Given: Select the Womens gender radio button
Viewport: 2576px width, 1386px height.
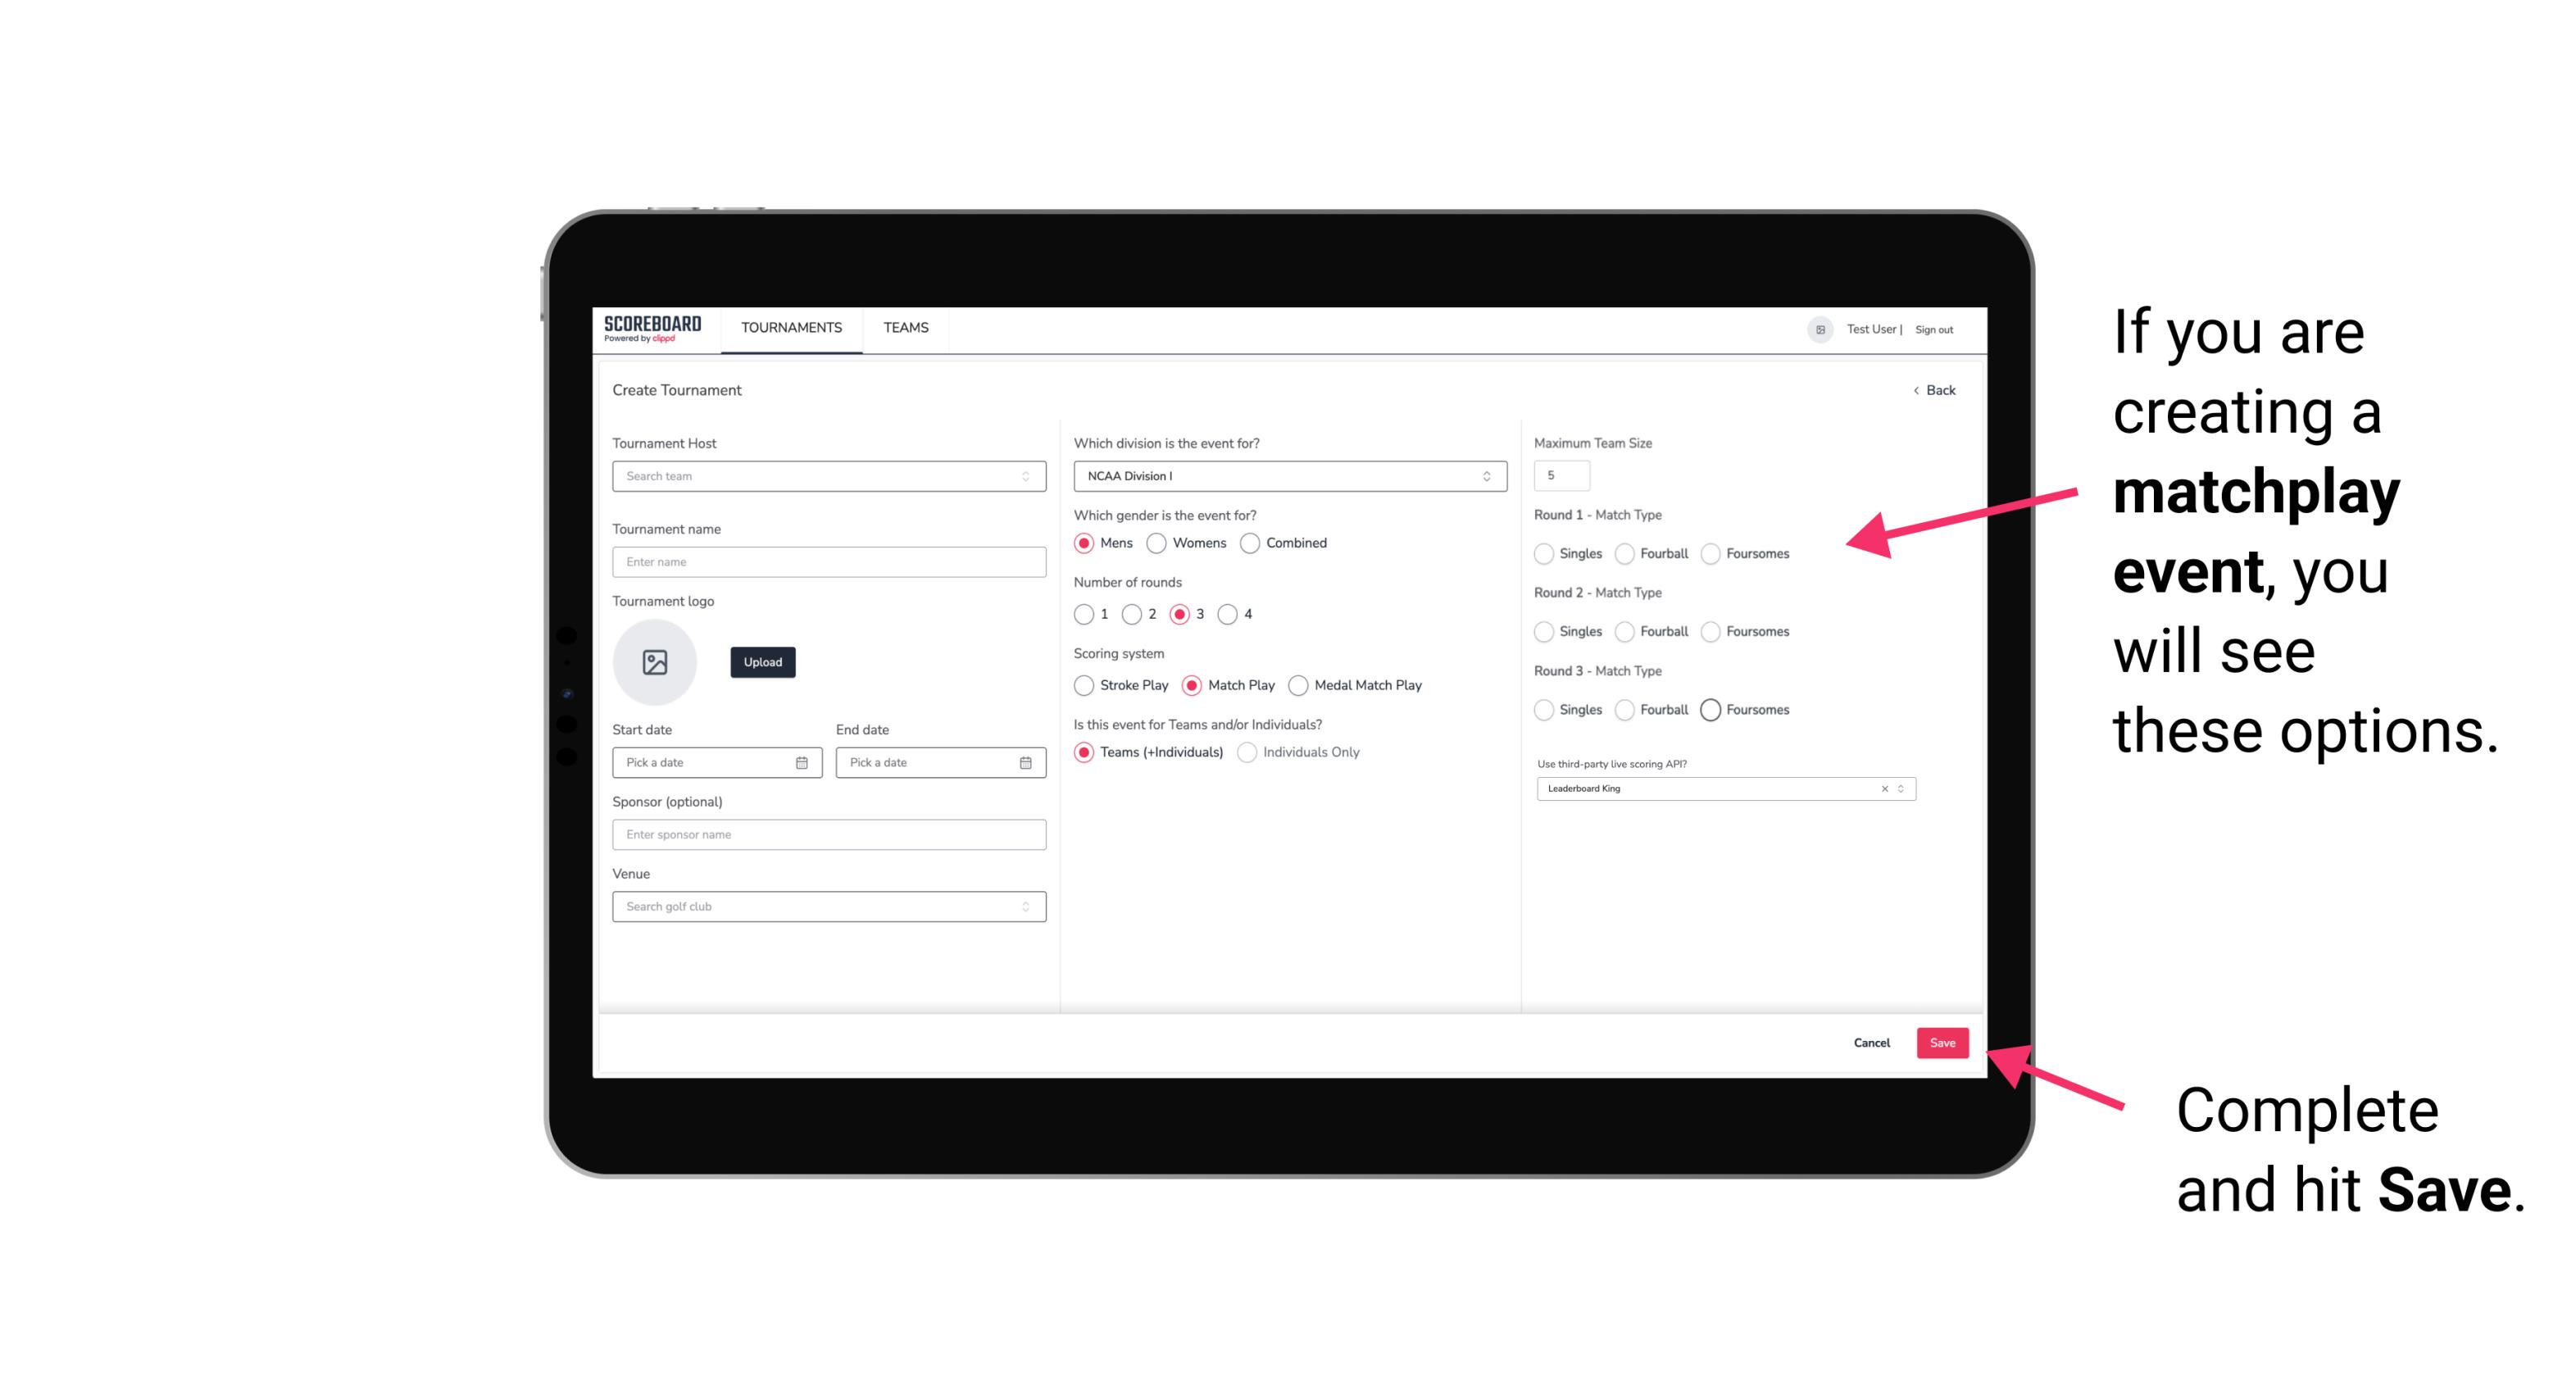Looking at the screenshot, I should (x=1156, y=543).
